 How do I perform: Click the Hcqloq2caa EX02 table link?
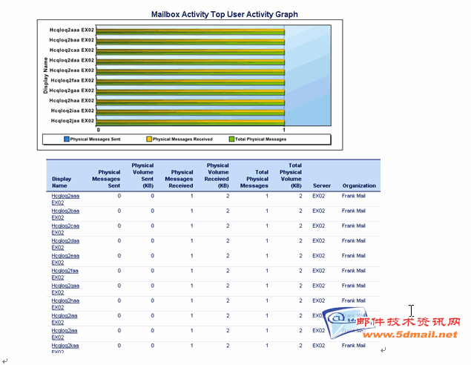(x=65, y=228)
